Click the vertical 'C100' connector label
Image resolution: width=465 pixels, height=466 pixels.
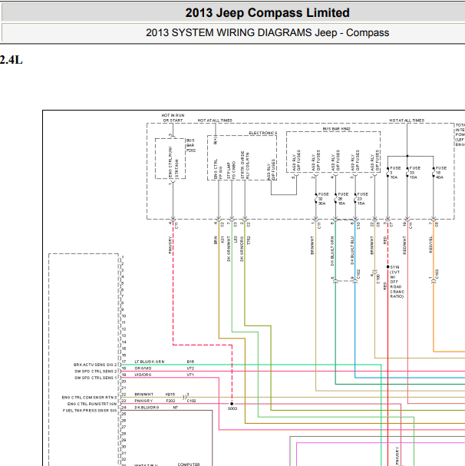378,279
